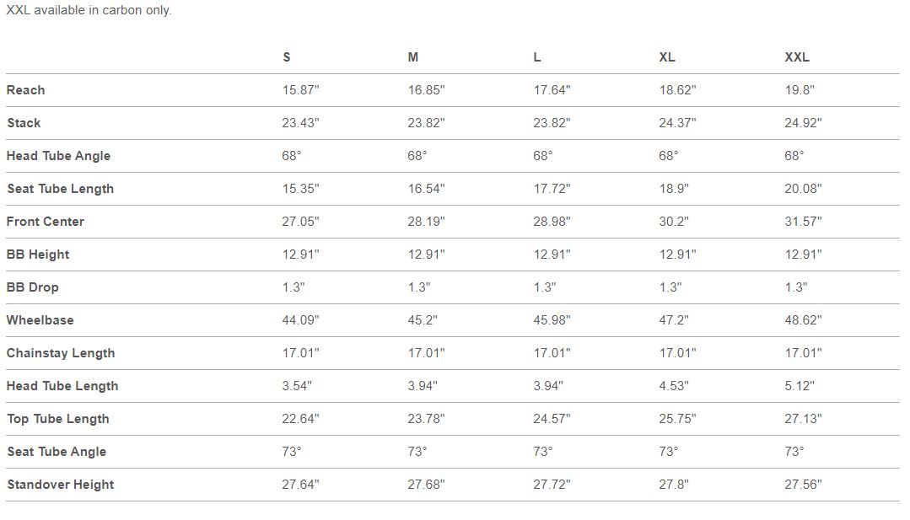The width and height of the screenshot is (910, 520).
Task: Click the 44.09" Wheelbase value
Action: point(301,320)
